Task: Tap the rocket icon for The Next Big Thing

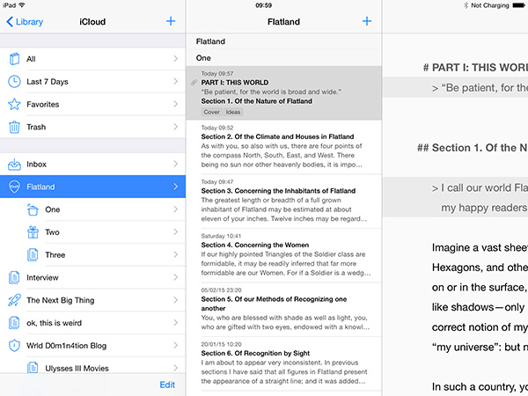Action: 14,300
